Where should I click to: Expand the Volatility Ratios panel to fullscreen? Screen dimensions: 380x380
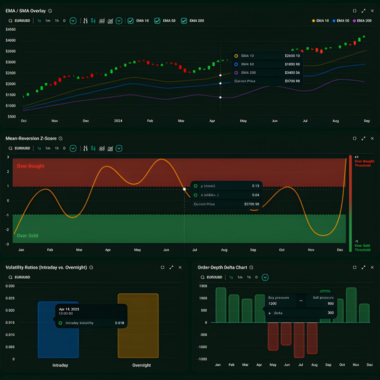point(171,267)
